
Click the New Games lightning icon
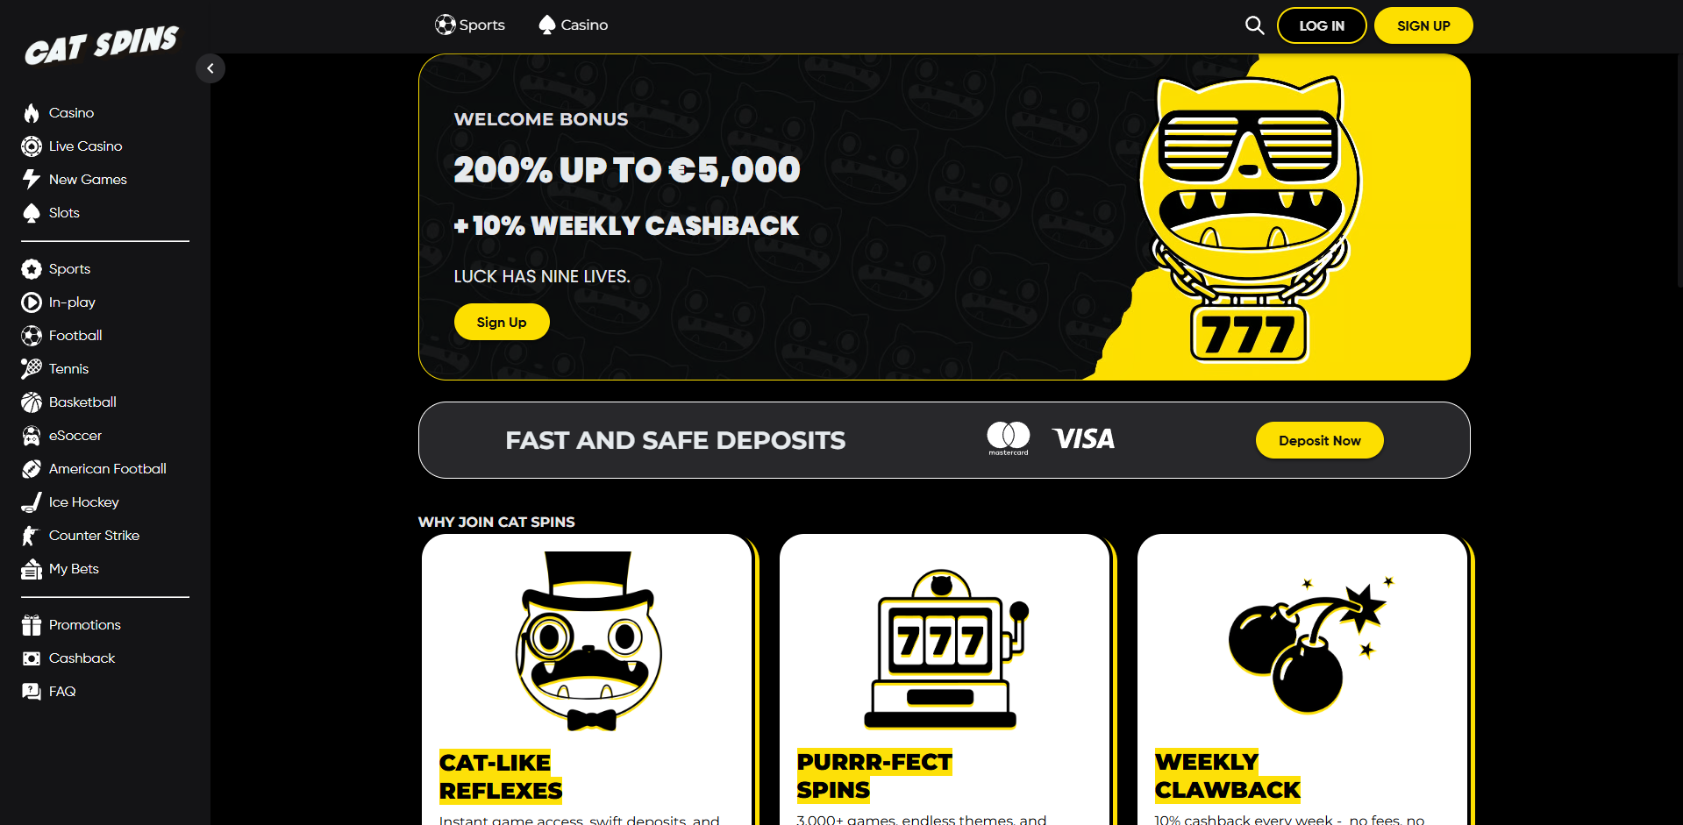[x=32, y=180]
